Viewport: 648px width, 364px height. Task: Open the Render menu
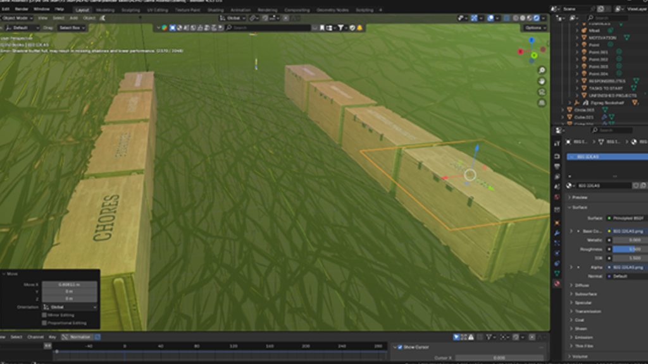[x=22, y=10]
